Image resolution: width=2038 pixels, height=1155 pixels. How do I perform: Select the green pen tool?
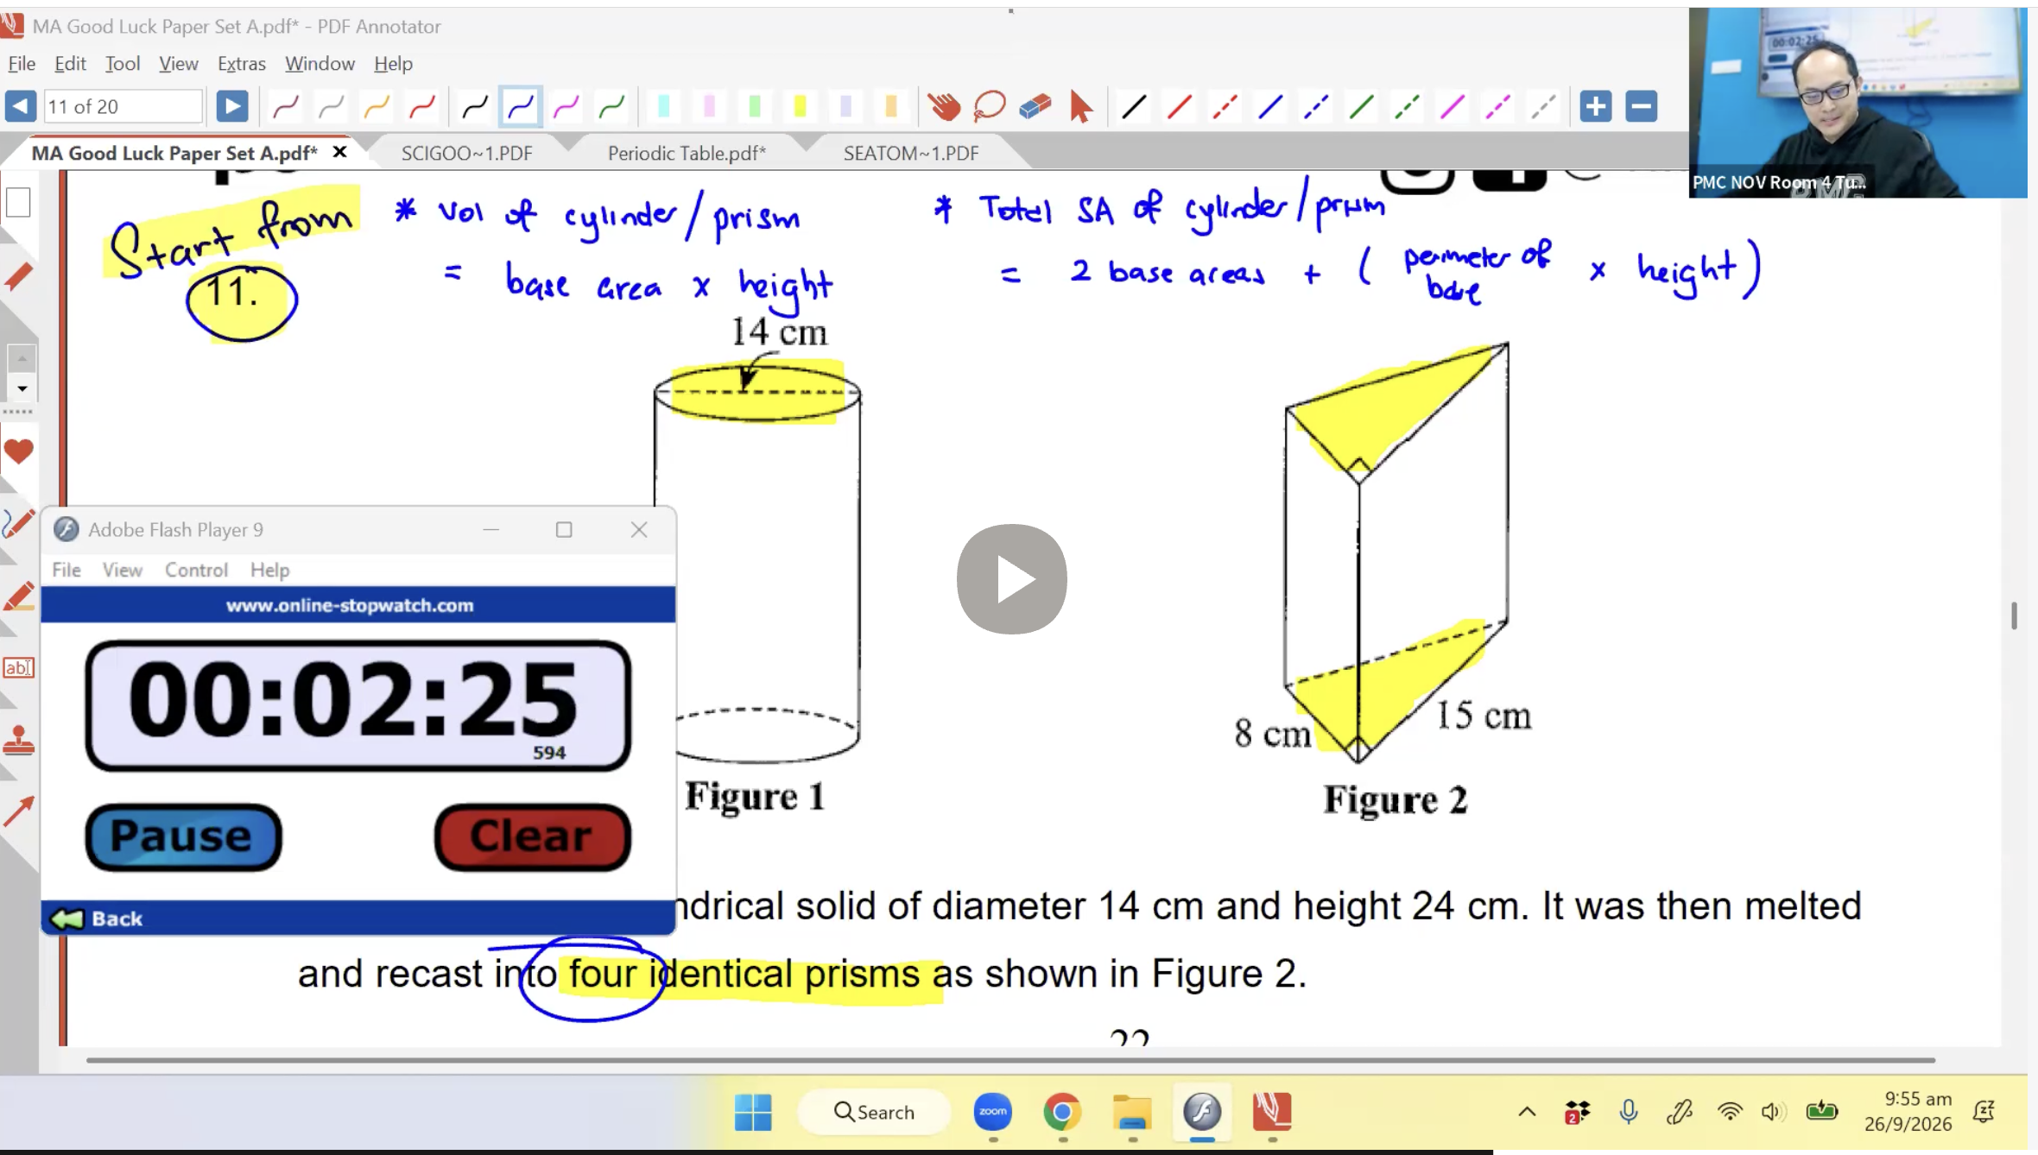(611, 107)
